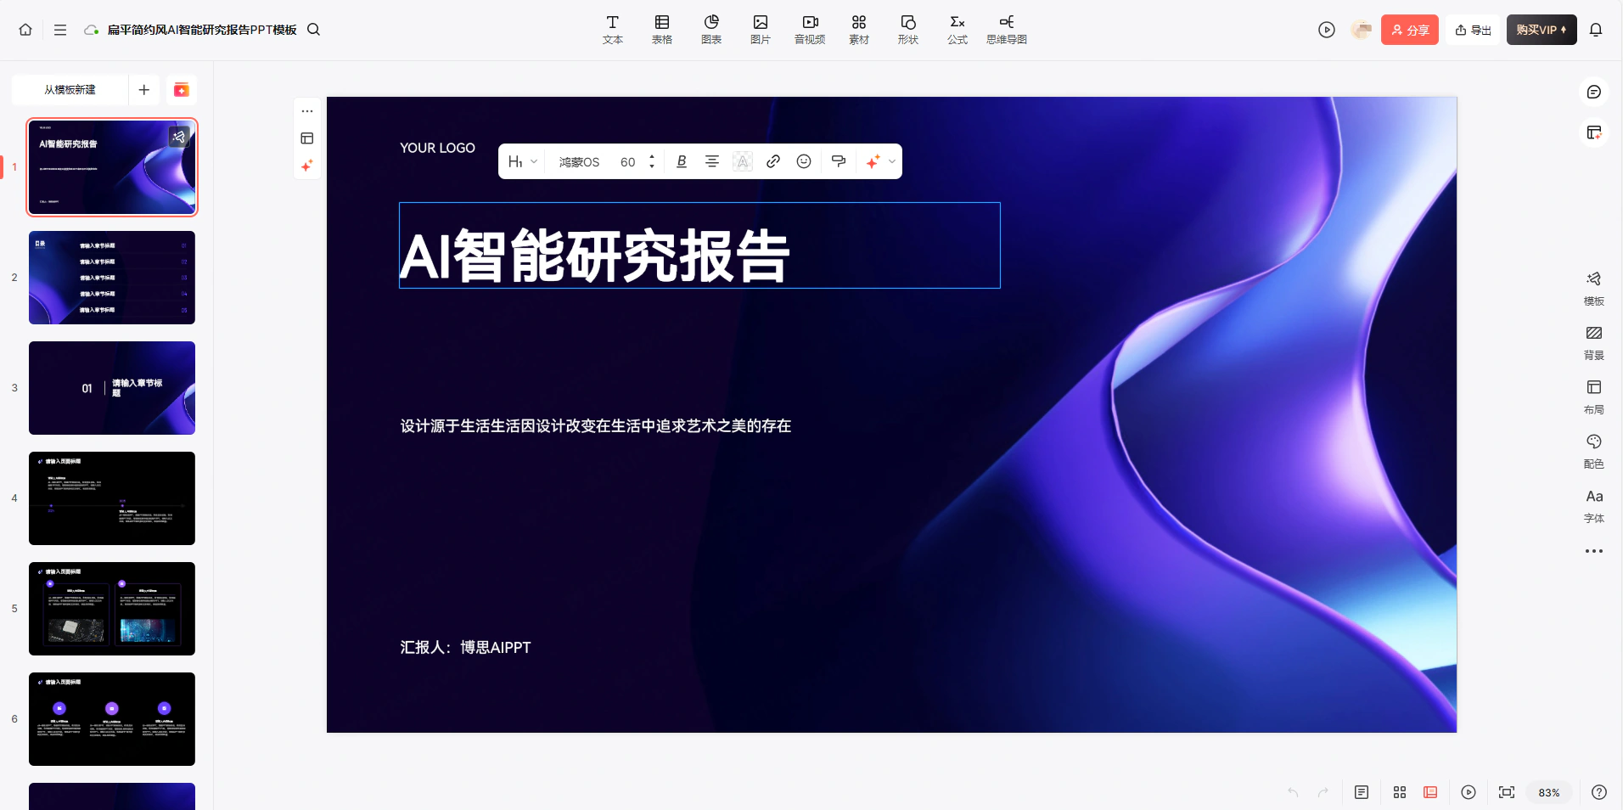Open the 配色 color scheme panel
Image resolution: width=1623 pixels, height=810 pixels.
[x=1594, y=452]
